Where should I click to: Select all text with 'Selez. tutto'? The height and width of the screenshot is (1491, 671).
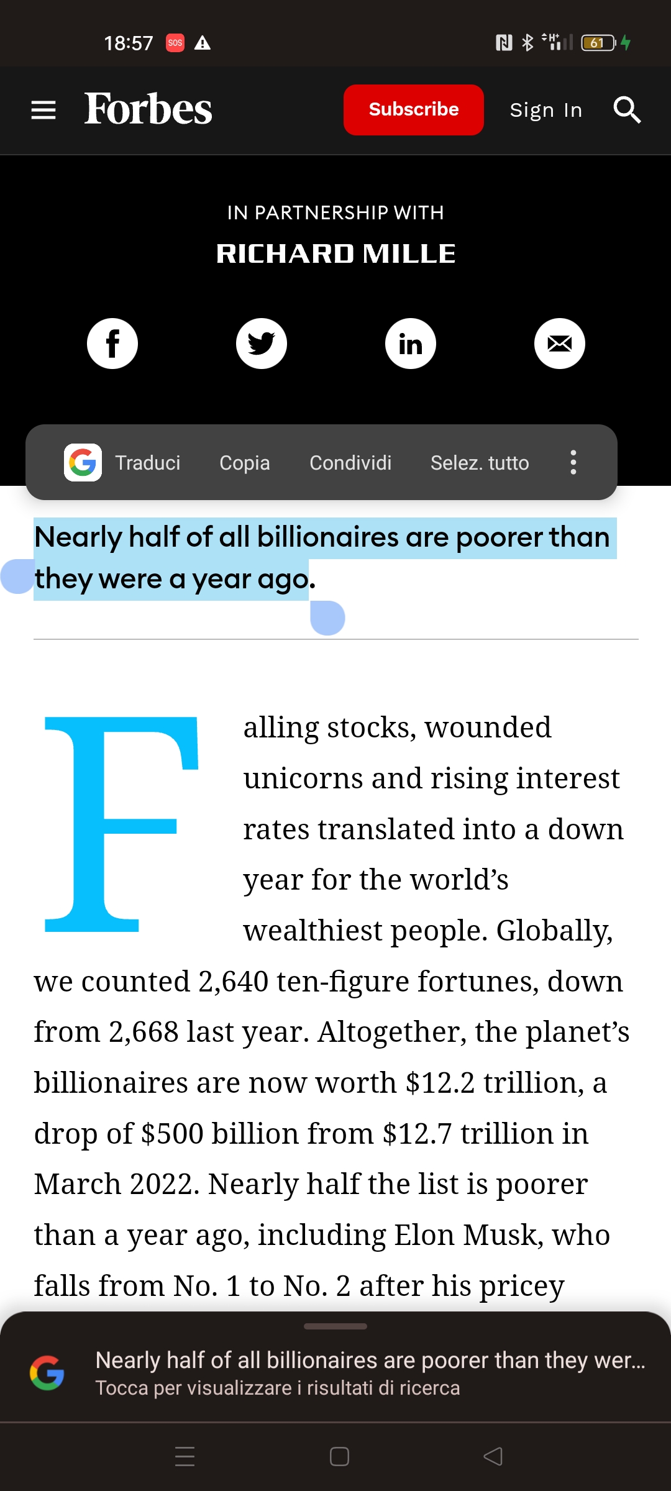pos(478,462)
